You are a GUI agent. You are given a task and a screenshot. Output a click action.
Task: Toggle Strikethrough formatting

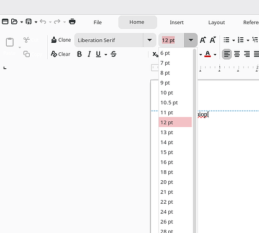pos(114,54)
